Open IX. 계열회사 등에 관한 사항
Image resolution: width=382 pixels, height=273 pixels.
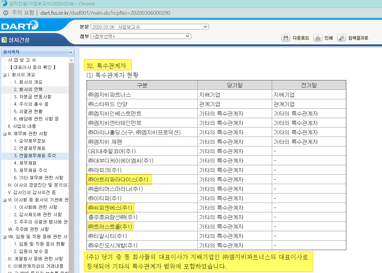coord(35,259)
